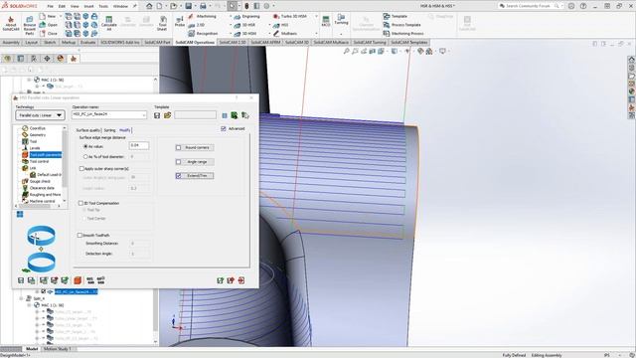Click the Save icon in title bar

(189, 6)
